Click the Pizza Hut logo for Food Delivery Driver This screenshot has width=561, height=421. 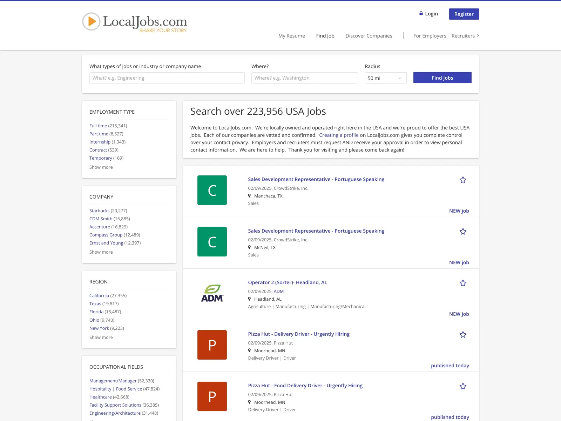212,396
